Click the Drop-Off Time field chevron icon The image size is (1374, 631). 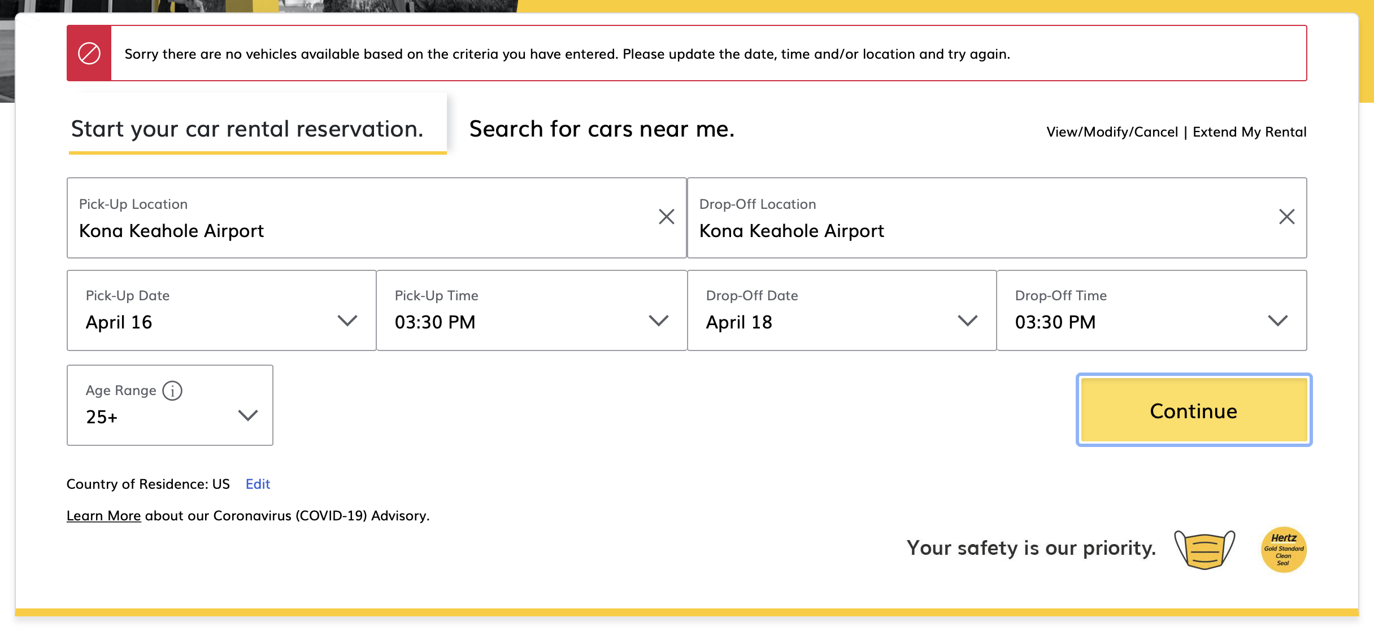point(1279,321)
